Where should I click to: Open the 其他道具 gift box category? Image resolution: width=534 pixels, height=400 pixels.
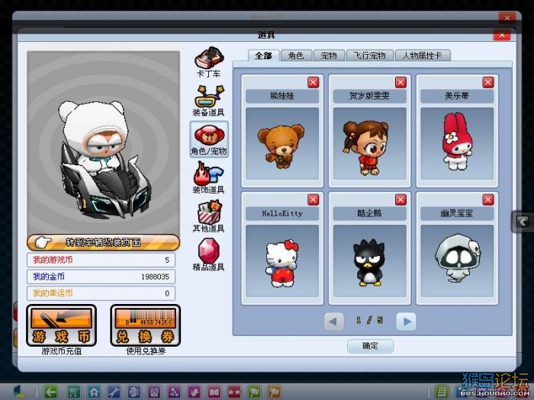(x=209, y=216)
